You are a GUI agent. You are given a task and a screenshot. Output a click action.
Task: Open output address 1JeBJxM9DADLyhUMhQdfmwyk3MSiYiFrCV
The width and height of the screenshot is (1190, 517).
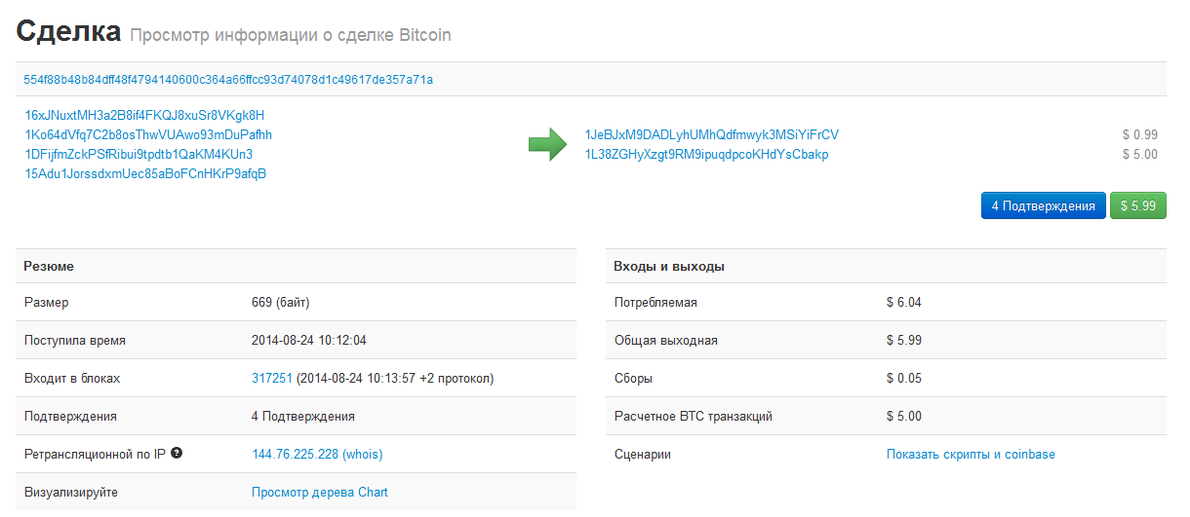pos(711,134)
